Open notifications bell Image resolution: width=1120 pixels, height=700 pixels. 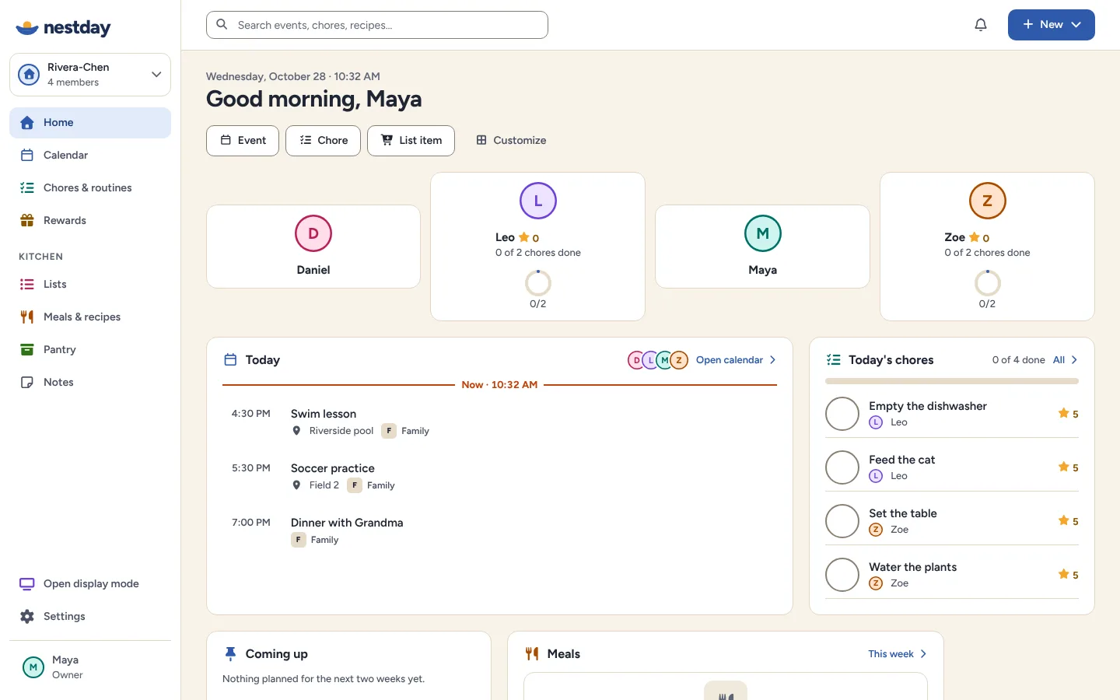click(981, 25)
